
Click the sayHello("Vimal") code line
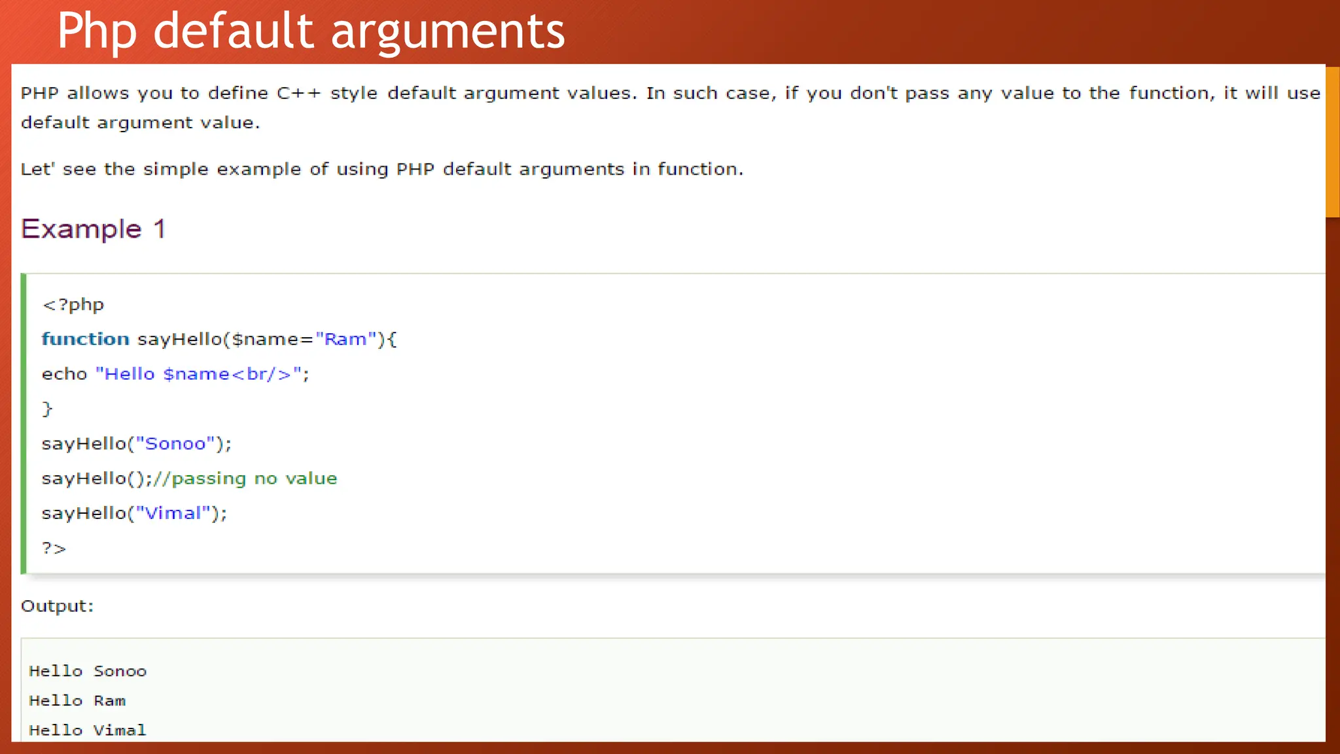pyautogui.click(x=134, y=513)
